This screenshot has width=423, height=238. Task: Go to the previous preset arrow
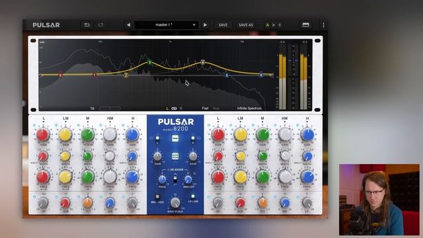point(128,25)
